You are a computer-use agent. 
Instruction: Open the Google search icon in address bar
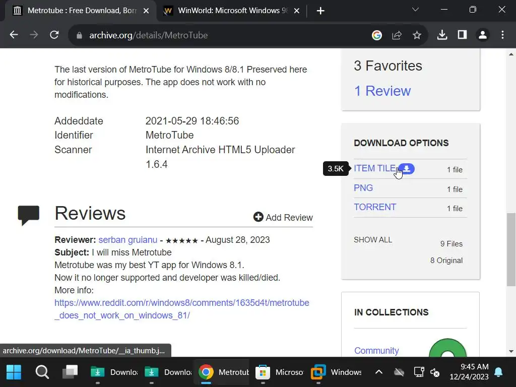pos(377,35)
